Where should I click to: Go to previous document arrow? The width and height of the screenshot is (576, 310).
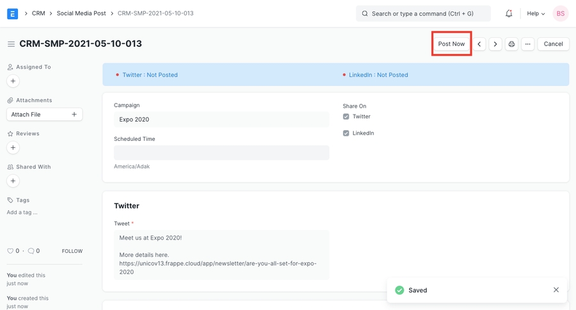[x=479, y=44]
